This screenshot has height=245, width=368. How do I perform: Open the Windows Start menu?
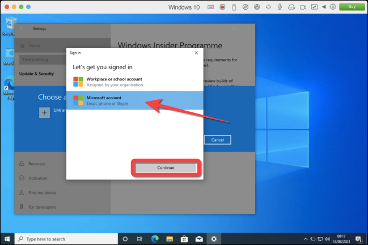pos(6,239)
